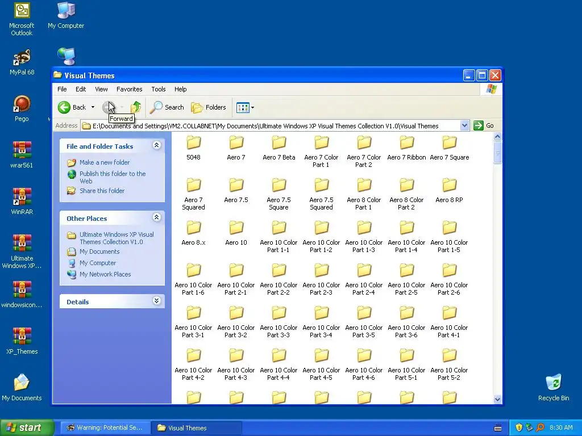
Task: Click the green Back arrow button
Action: click(64, 107)
